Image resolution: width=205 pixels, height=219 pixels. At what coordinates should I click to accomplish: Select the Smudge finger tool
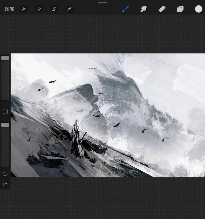pos(143,9)
